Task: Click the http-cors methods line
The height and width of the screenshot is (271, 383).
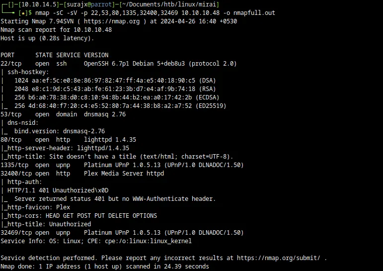Action: click(80, 216)
